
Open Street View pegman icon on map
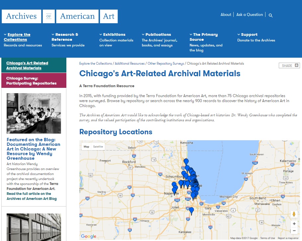pyautogui.click(x=294, y=214)
